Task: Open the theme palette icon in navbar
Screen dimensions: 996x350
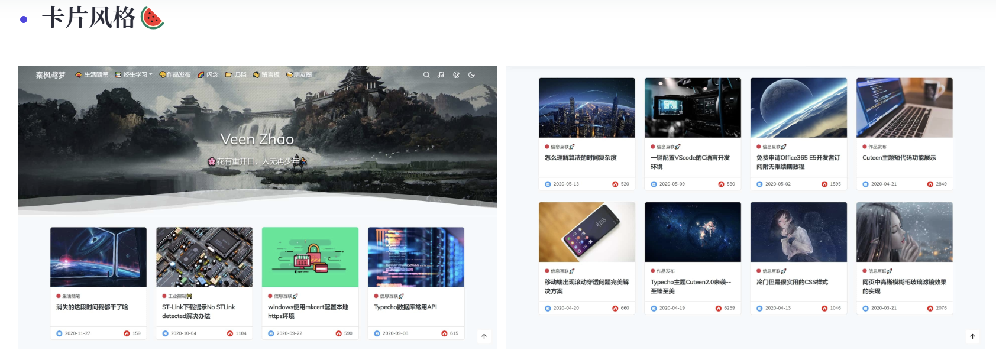Action: pos(456,75)
